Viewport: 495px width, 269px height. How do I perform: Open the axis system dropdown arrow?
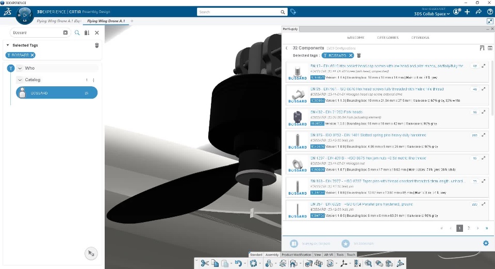click(350, 263)
